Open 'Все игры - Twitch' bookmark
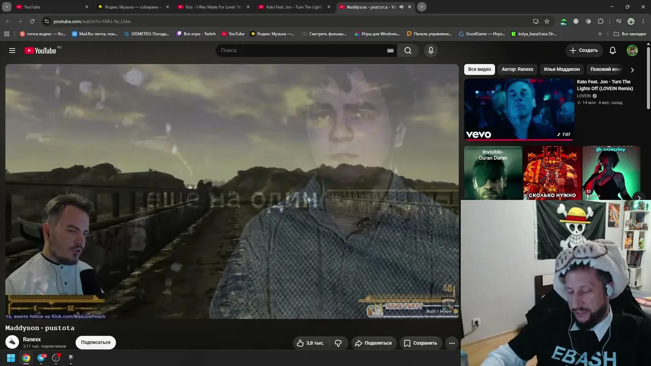Screen dimensions: 651x366 [x=196, y=34]
